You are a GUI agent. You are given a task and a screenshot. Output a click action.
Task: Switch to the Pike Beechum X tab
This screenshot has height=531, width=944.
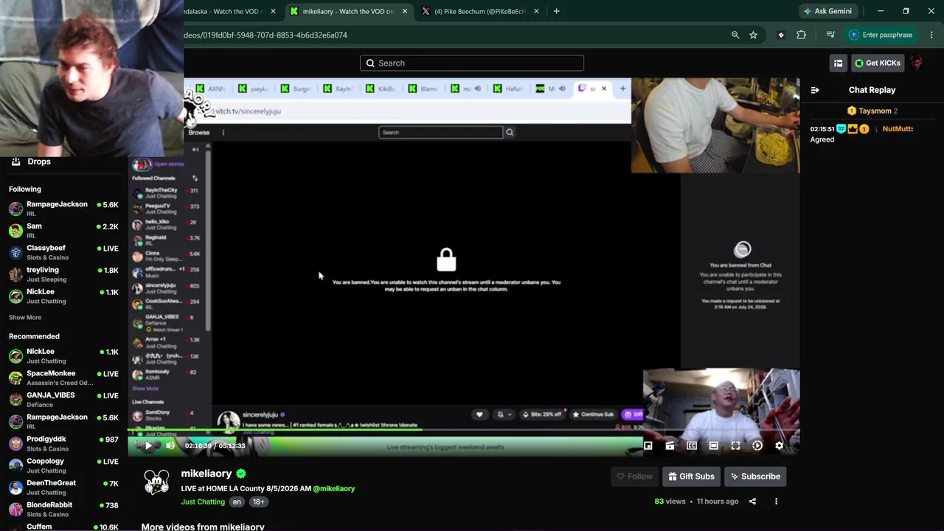[479, 11]
